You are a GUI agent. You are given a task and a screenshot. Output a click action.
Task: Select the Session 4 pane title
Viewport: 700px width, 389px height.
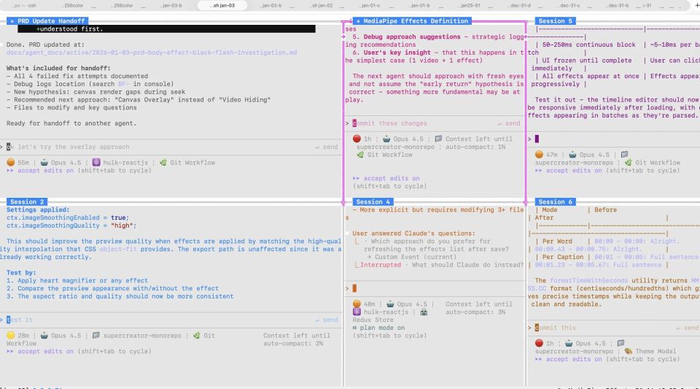[373, 202]
